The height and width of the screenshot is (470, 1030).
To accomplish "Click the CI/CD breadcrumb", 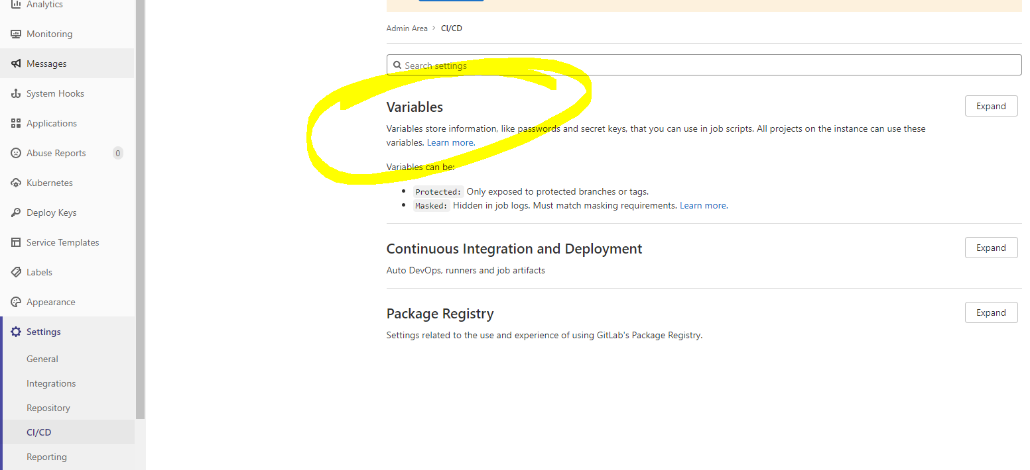I will coord(452,28).
